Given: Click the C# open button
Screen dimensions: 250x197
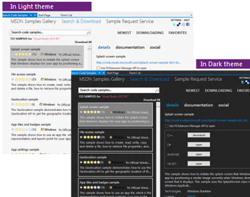Looking at the screenshot, I should pyautogui.click(x=199, y=145).
